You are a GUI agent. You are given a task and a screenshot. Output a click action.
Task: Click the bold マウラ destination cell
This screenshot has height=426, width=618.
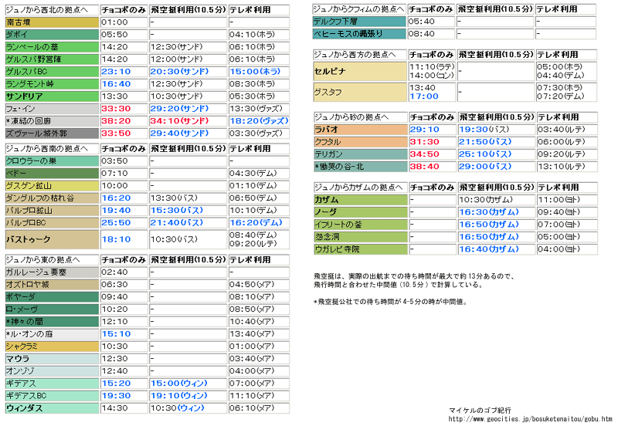click(52, 359)
